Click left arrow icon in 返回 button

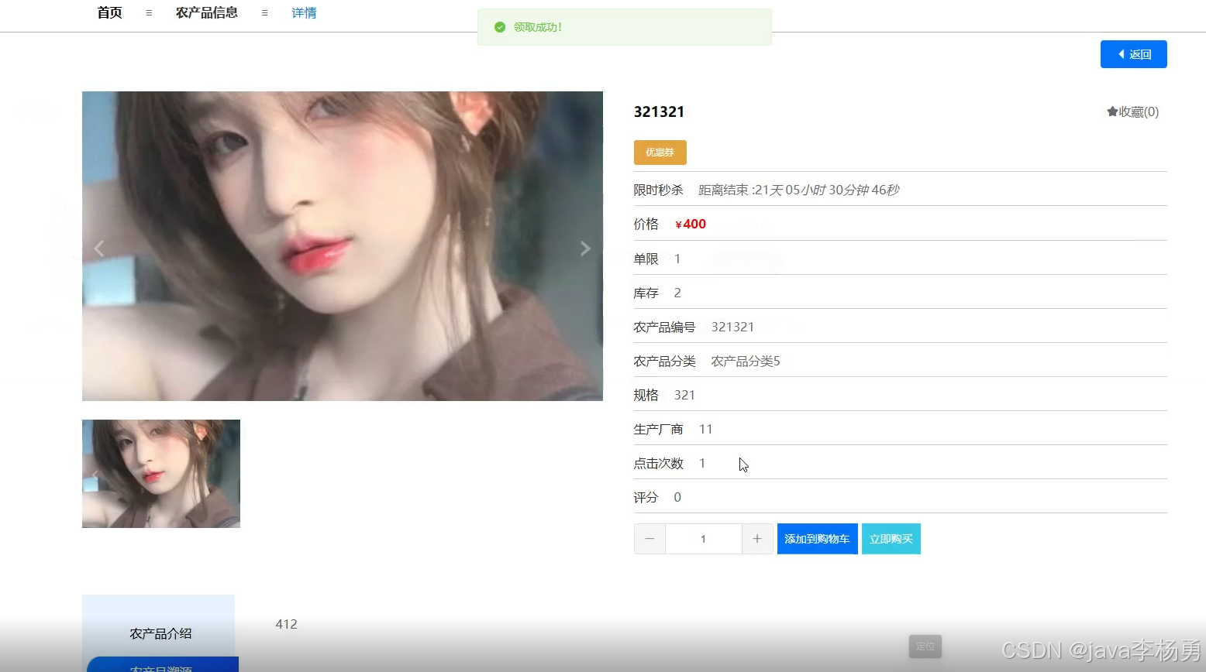(1121, 54)
